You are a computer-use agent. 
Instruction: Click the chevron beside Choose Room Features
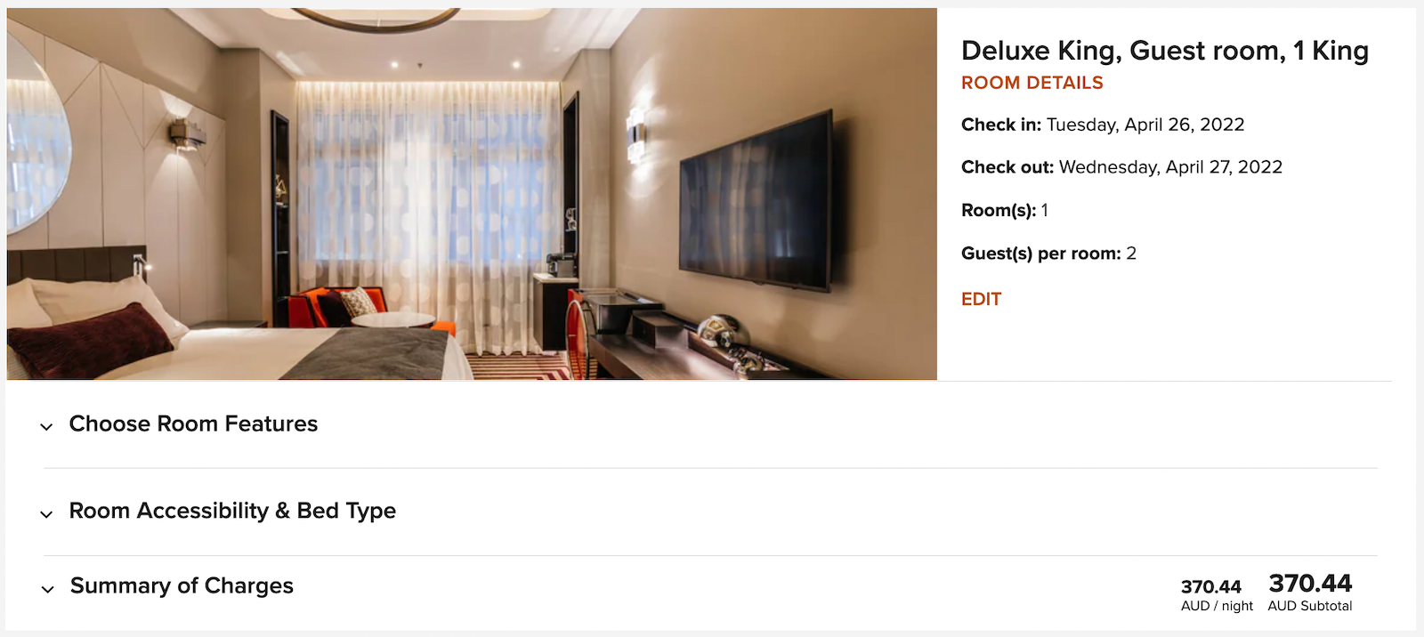[46, 427]
